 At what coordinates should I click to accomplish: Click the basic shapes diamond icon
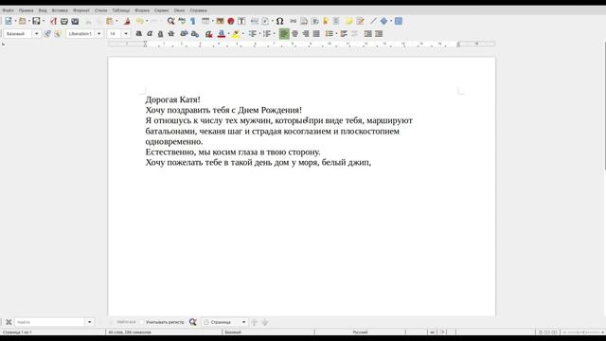click(x=383, y=21)
